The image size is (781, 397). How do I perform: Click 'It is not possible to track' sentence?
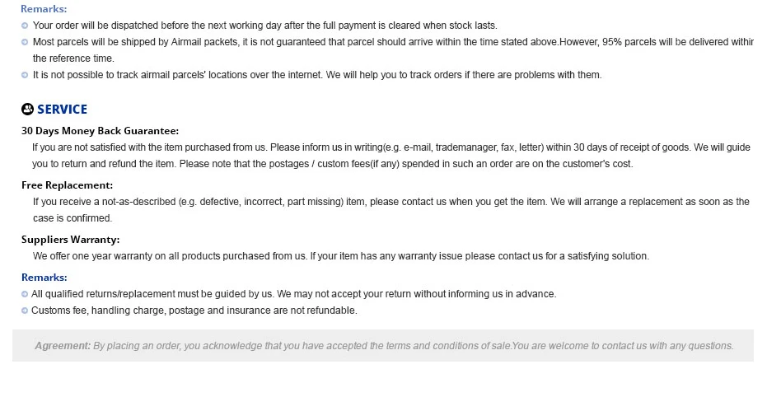click(x=317, y=75)
